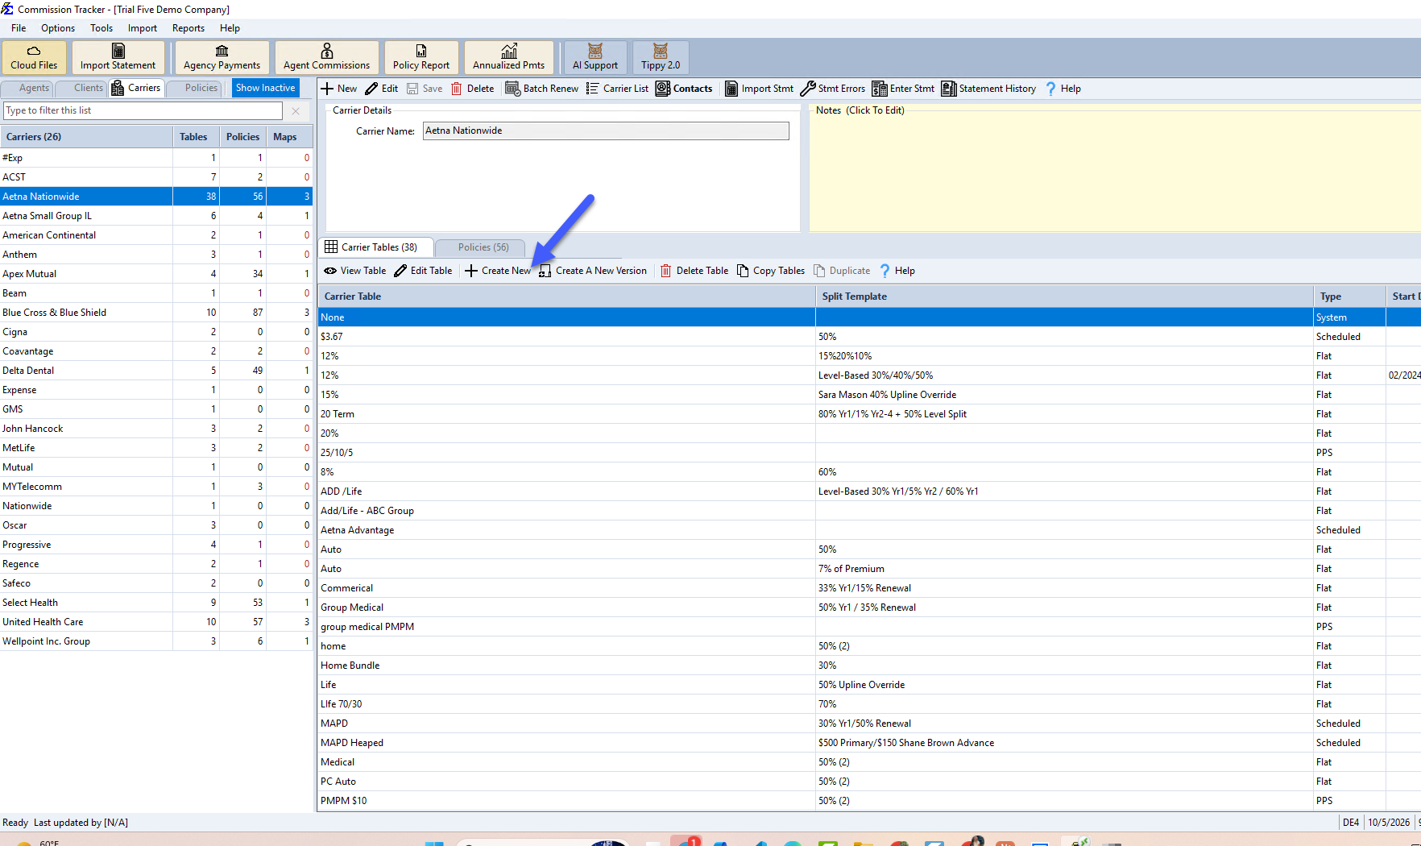Delete the selected carrier
Image resolution: width=1421 pixels, height=846 pixels.
[x=473, y=89]
